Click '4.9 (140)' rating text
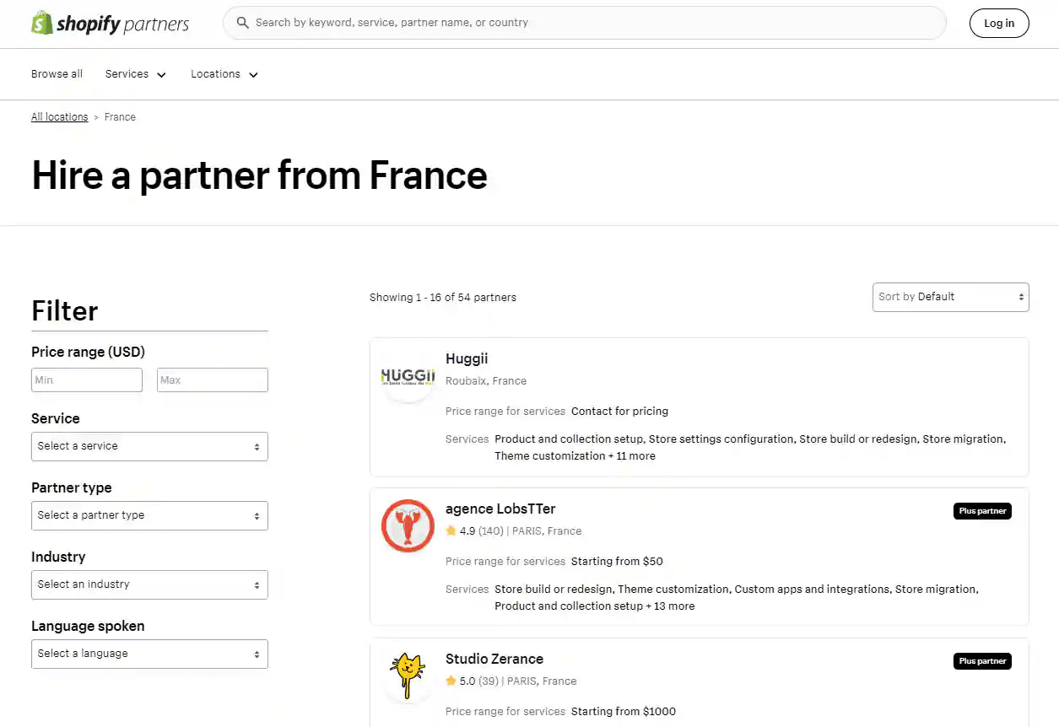The height and width of the screenshot is (727, 1059). tap(482, 531)
